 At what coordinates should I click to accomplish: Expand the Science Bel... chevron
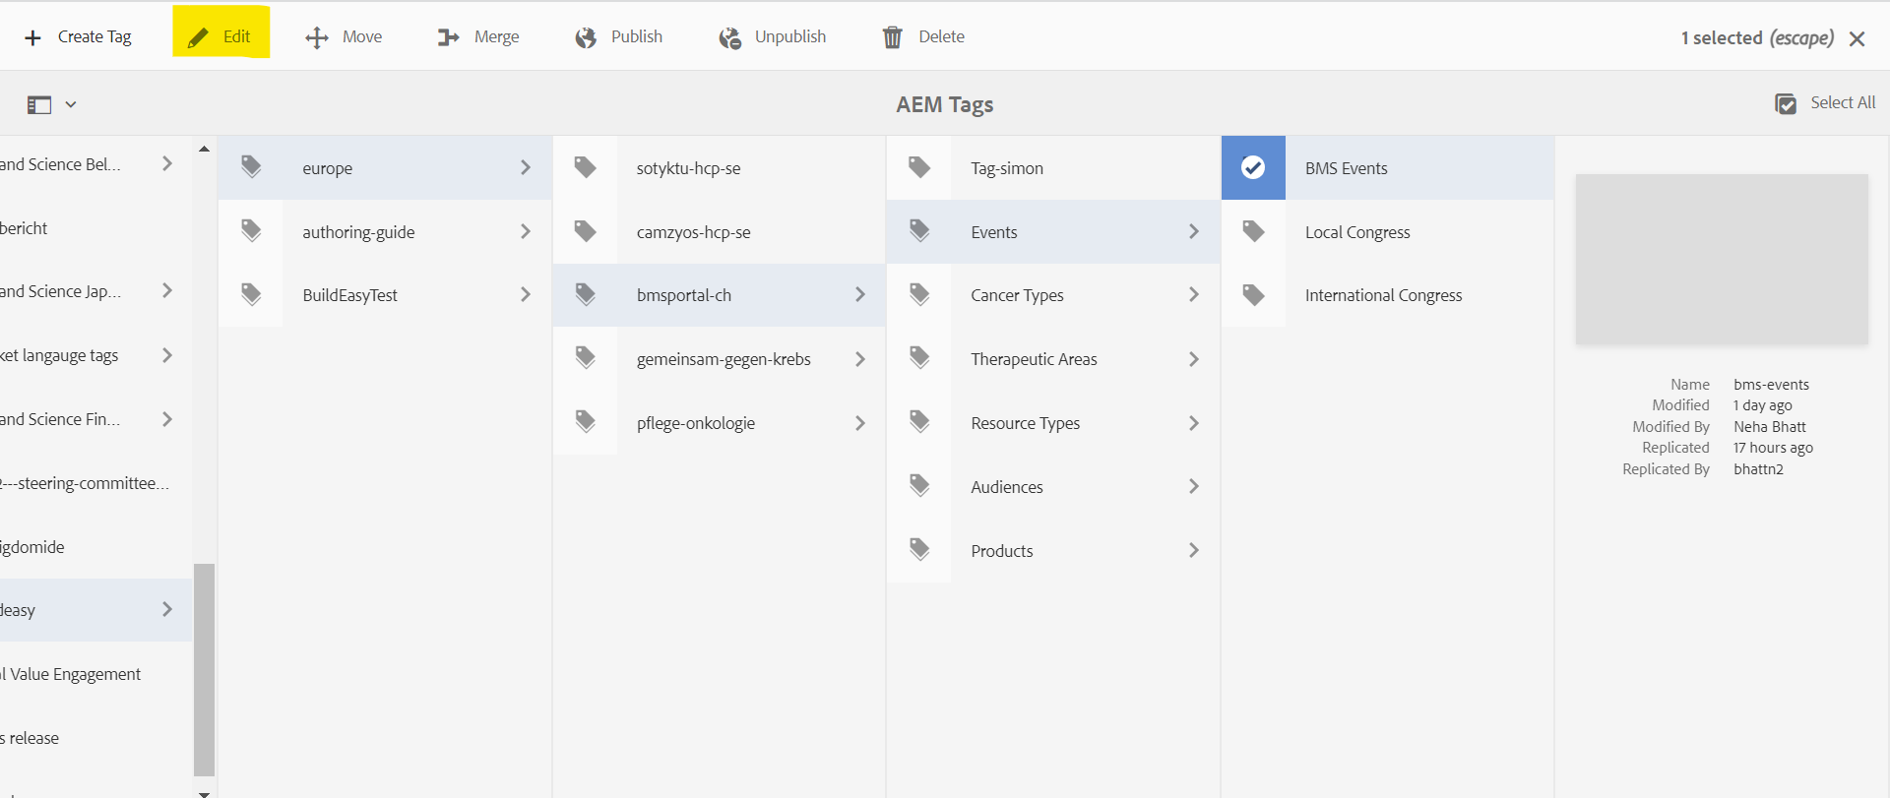(167, 163)
